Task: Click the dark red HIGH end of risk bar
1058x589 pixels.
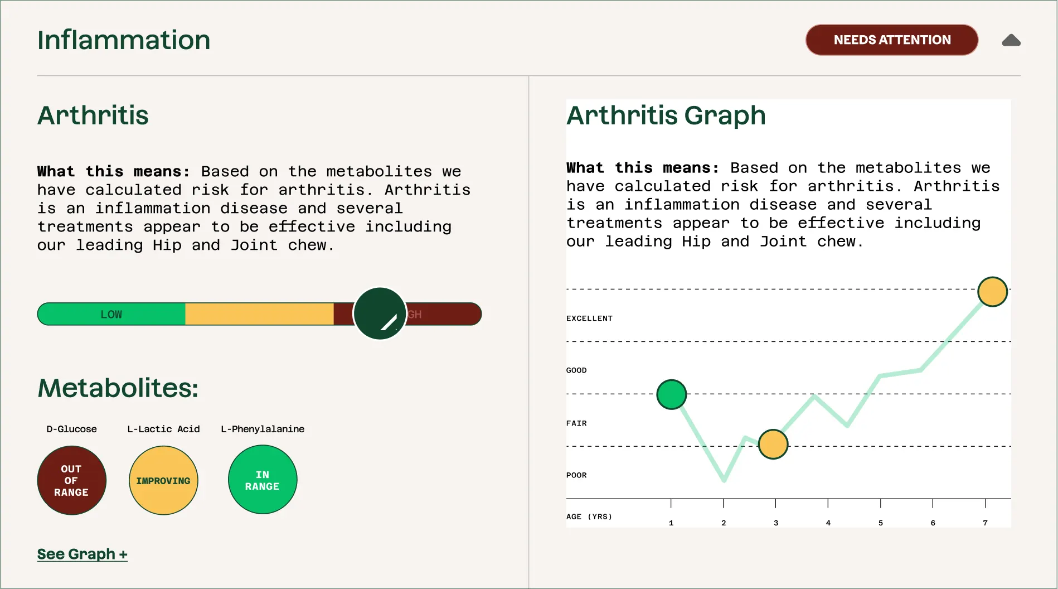Action: tap(446, 314)
